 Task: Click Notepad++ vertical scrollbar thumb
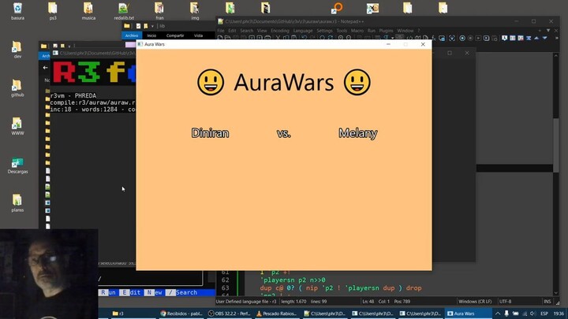tap(556, 145)
